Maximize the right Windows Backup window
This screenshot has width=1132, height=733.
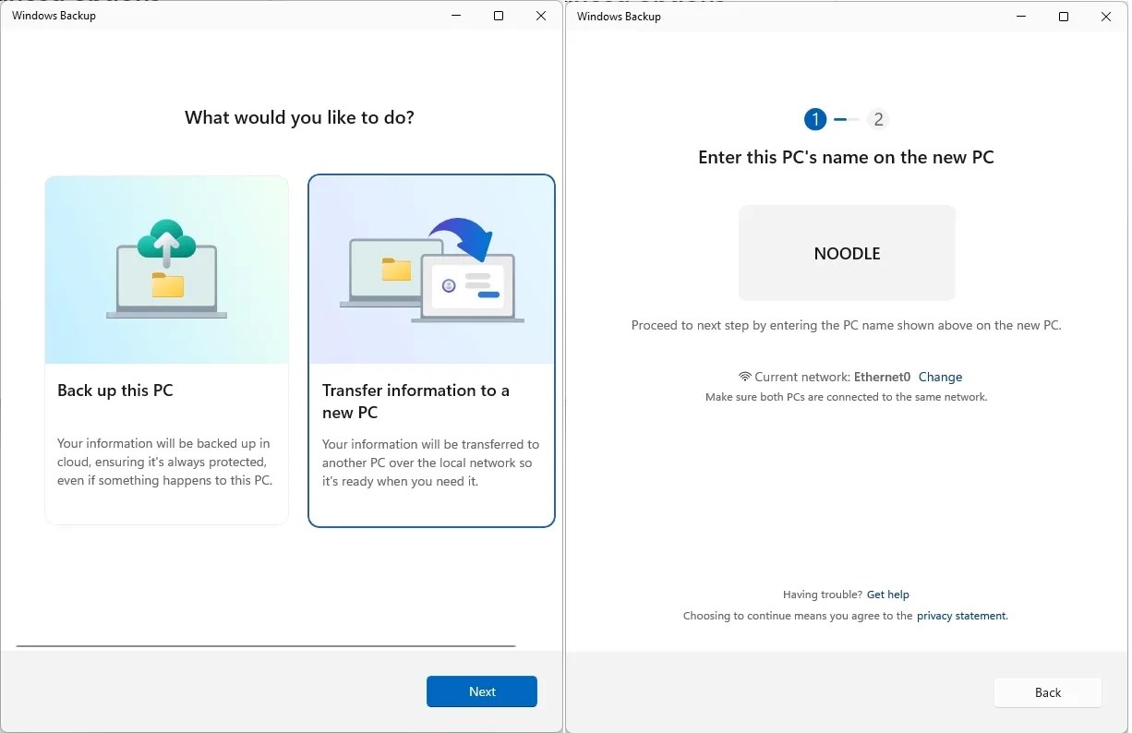tap(1063, 16)
